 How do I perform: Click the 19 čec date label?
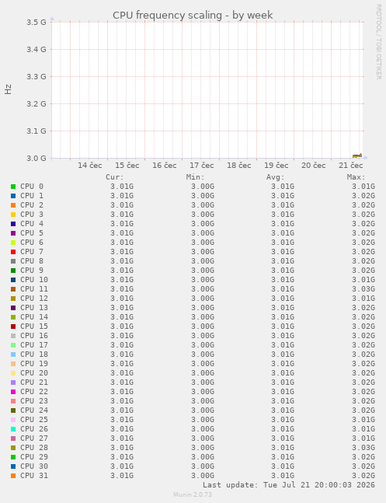(x=276, y=166)
